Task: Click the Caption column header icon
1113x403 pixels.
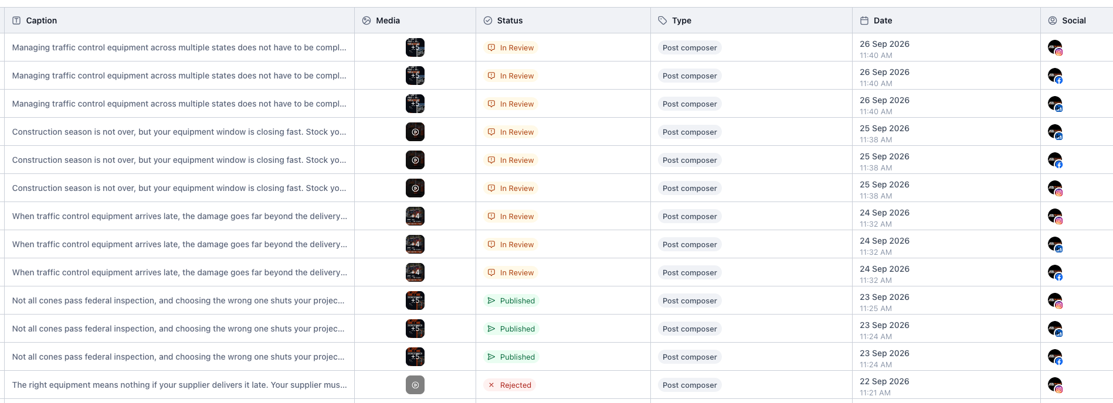Action: click(x=16, y=21)
